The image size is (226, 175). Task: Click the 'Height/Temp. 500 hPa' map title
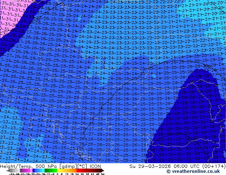[x=29, y=166]
